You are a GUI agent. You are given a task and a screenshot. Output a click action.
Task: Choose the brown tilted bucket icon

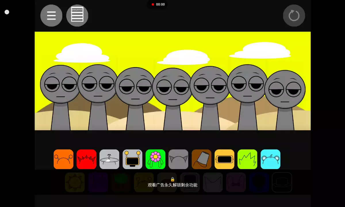[x=202, y=159]
